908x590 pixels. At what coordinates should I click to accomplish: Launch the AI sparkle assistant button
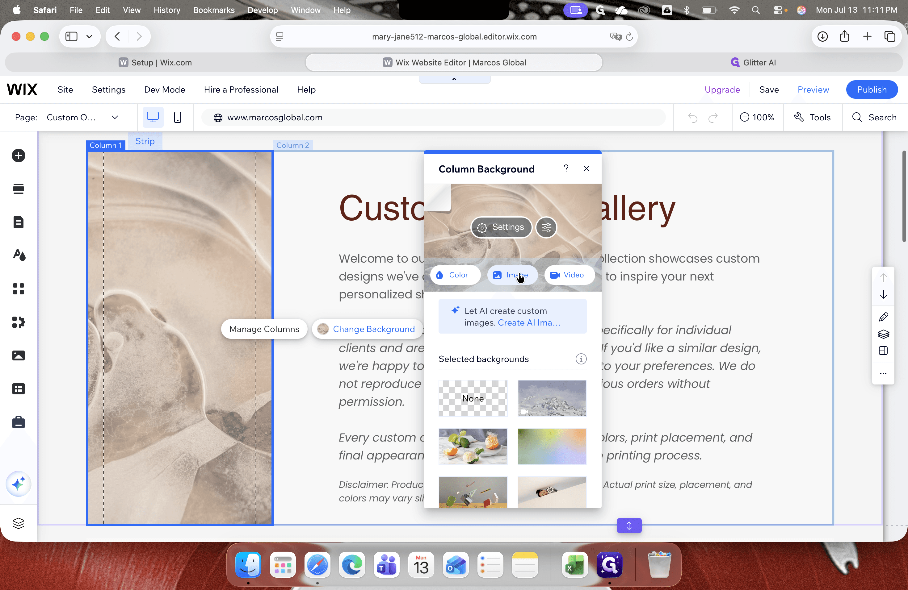click(18, 484)
